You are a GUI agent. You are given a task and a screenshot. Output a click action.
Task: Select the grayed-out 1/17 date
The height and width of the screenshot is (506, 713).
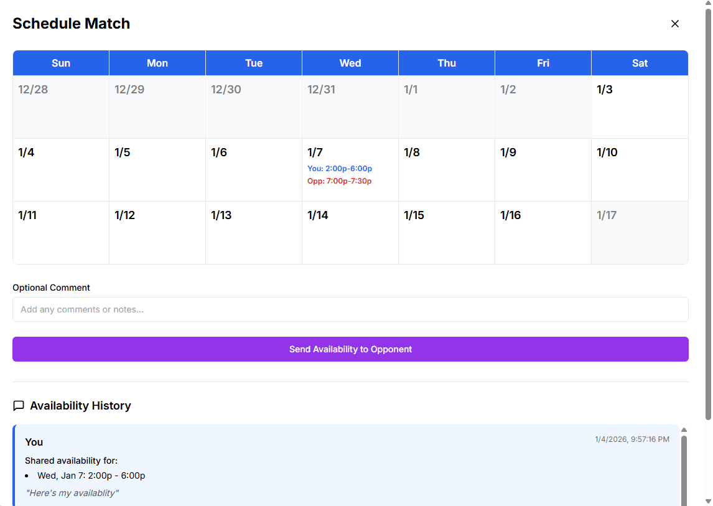point(640,232)
